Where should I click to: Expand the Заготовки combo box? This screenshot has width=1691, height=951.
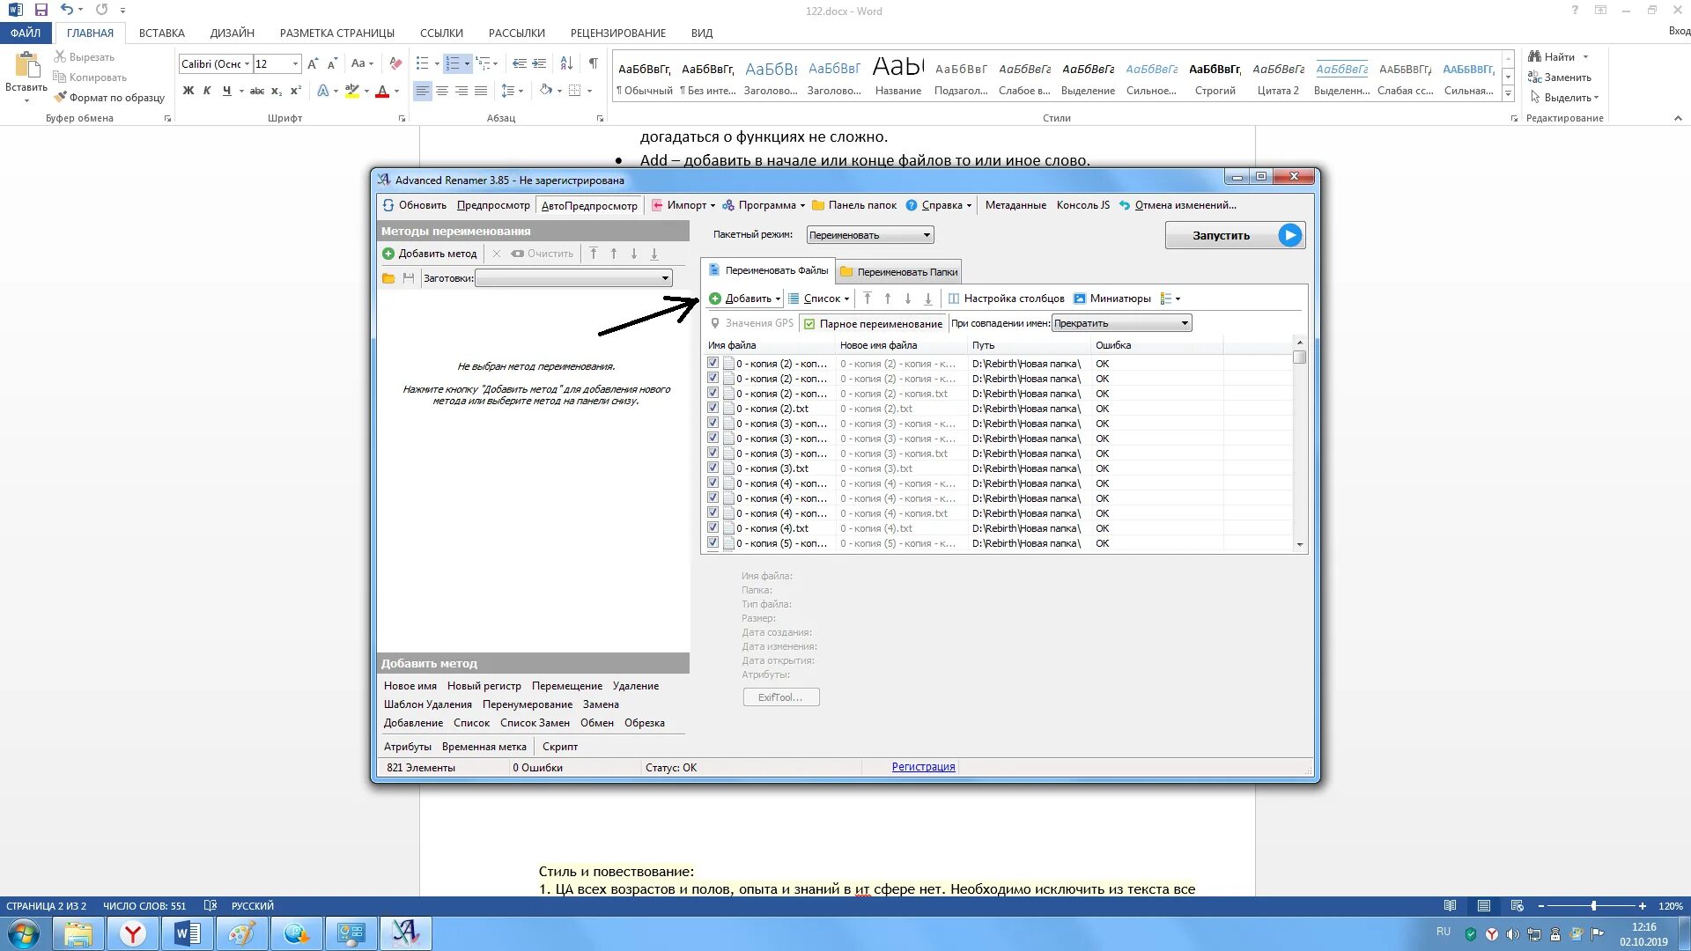pos(665,278)
